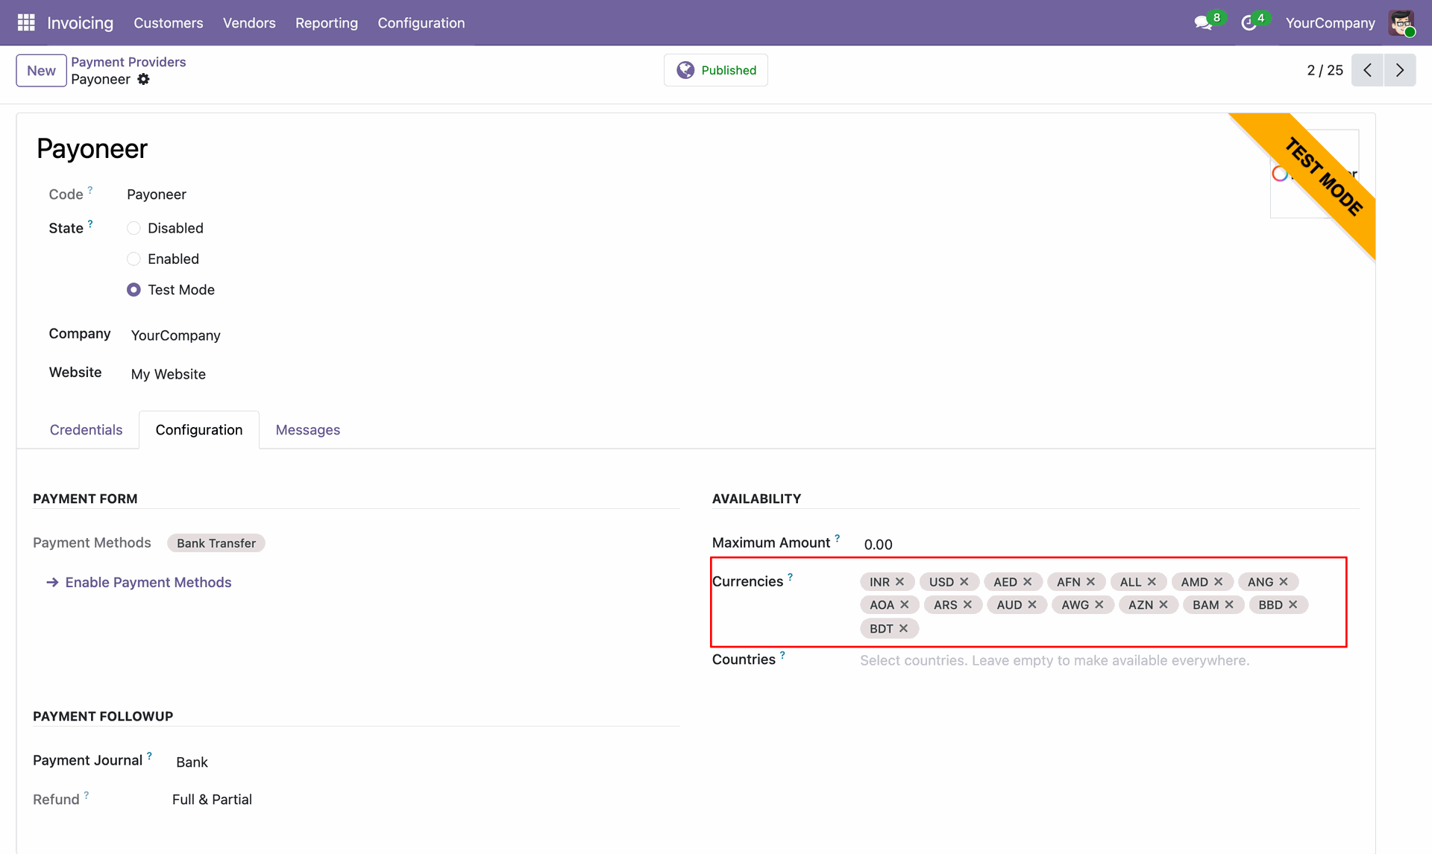This screenshot has height=854, width=1432.
Task: Open the provider logo image thumbnail
Action: (x=1314, y=174)
